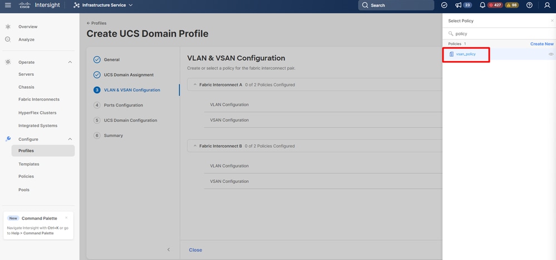The height and width of the screenshot is (260, 556).
Task: Select the General wizard step
Action: point(111,59)
